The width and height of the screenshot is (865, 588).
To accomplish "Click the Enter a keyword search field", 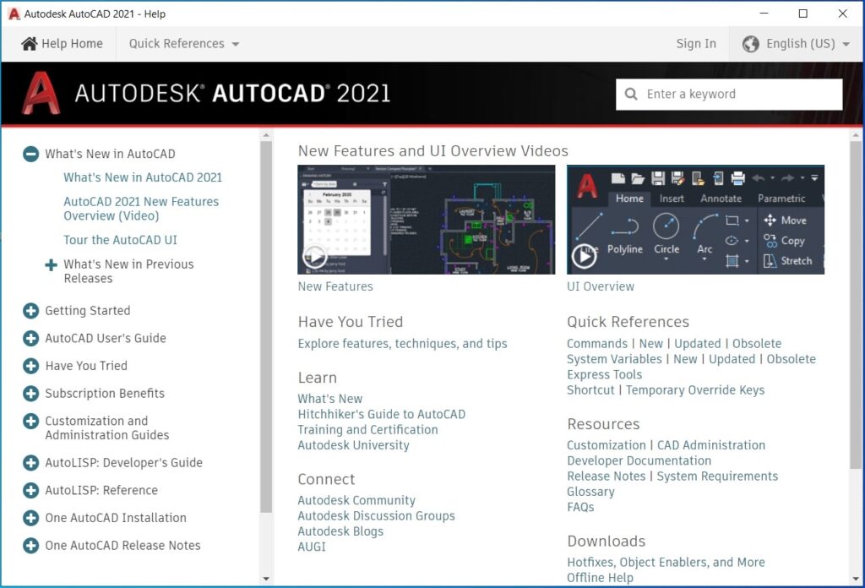I will pyautogui.click(x=729, y=95).
